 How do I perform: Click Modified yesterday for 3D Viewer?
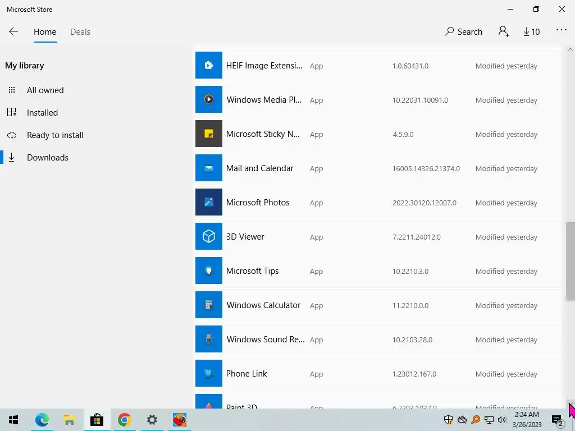pos(506,237)
